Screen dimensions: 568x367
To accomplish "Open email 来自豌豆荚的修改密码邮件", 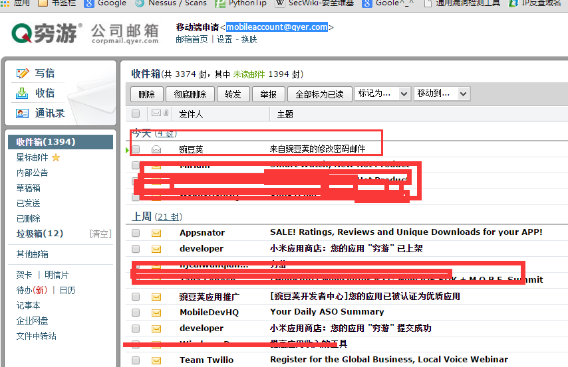I will point(318,149).
